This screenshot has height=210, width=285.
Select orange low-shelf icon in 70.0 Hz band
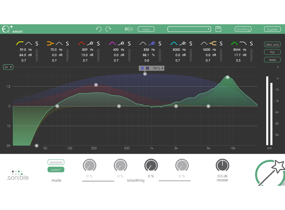pyautogui.click(x=50, y=43)
